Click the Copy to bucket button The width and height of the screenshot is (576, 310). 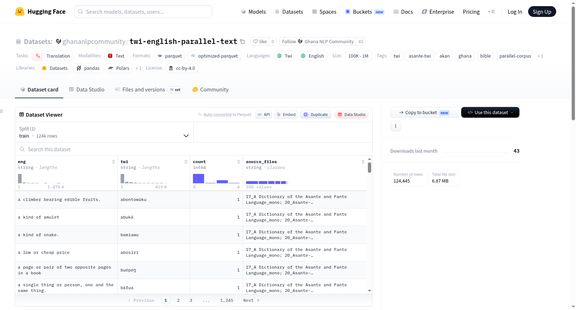[424, 112]
